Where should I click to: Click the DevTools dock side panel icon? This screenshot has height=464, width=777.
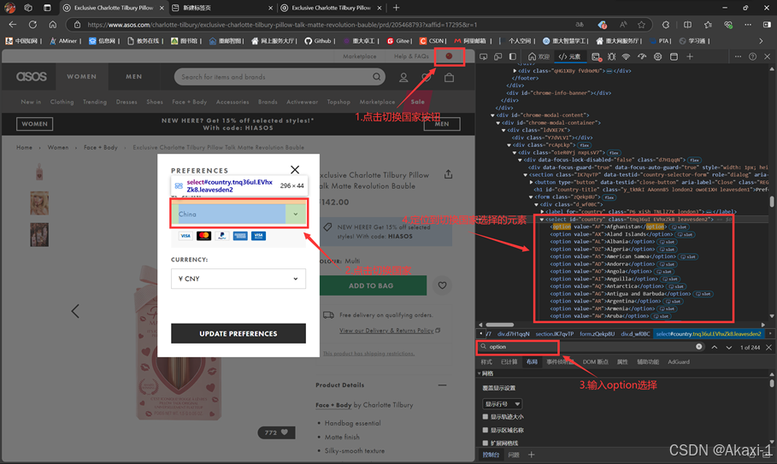(513, 56)
